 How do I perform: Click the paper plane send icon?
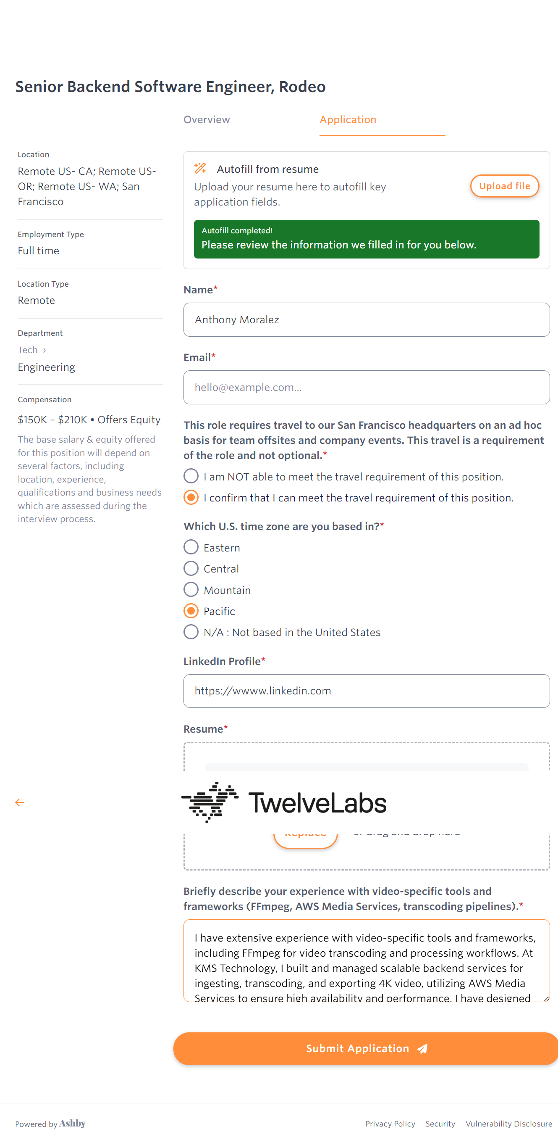423,1049
